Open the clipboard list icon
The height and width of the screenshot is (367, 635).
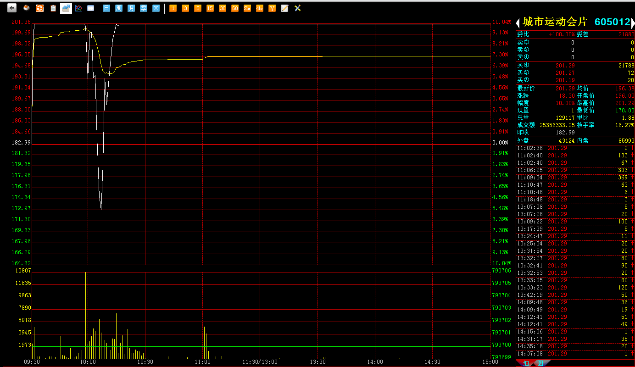pyautogui.click(x=53, y=8)
